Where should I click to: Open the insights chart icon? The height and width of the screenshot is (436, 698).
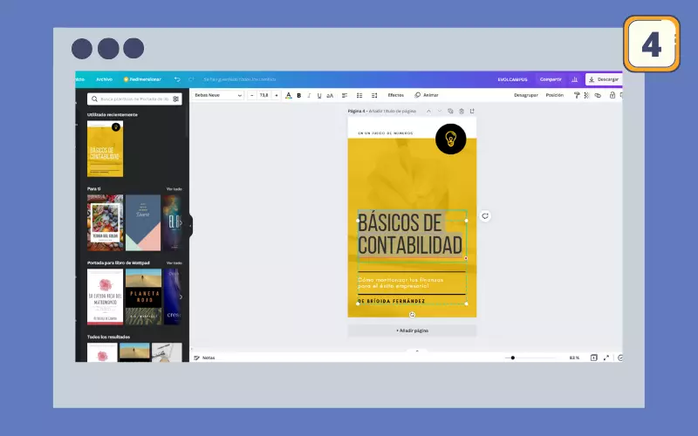coord(575,79)
